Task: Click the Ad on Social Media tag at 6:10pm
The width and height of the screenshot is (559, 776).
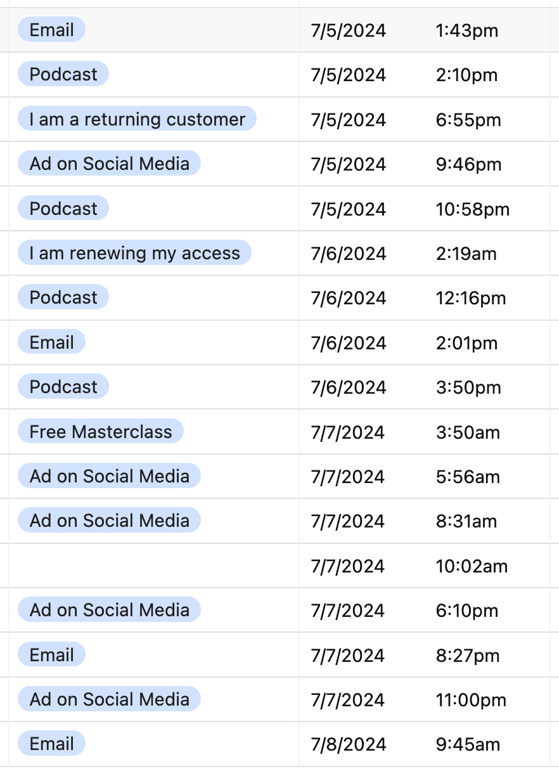Action: (x=109, y=610)
